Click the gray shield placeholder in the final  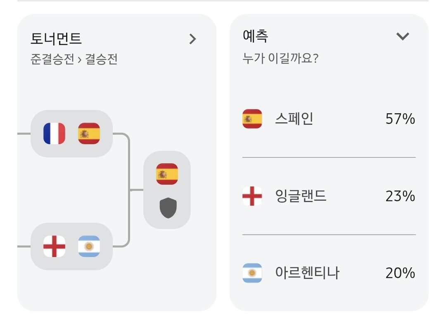pos(168,208)
